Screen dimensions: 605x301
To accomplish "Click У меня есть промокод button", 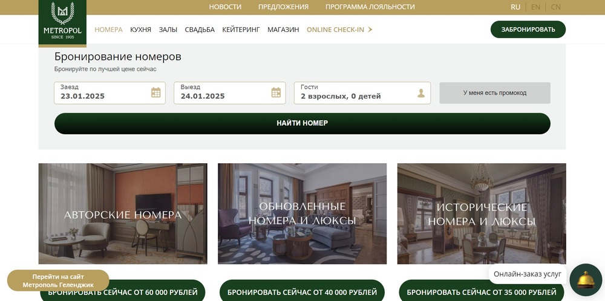I will pos(495,93).
